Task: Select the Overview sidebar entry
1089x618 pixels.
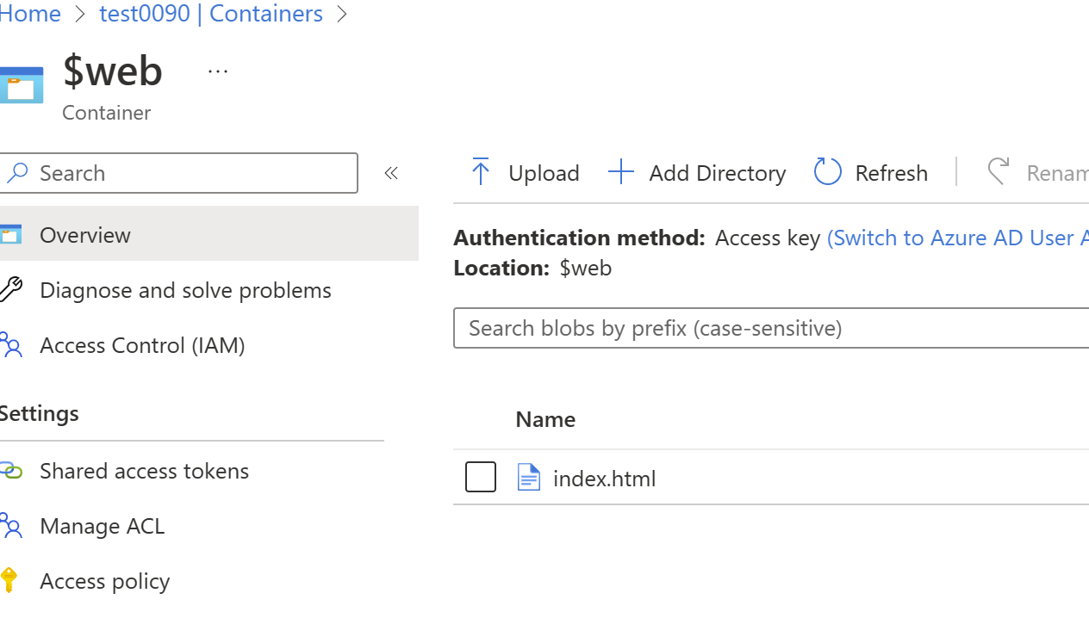Action: pyautogui.click(x=84, y=234)
